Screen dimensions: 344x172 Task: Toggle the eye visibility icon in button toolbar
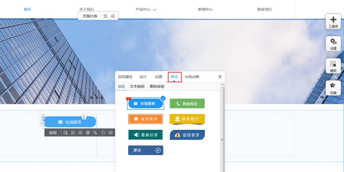coord(111,133)
